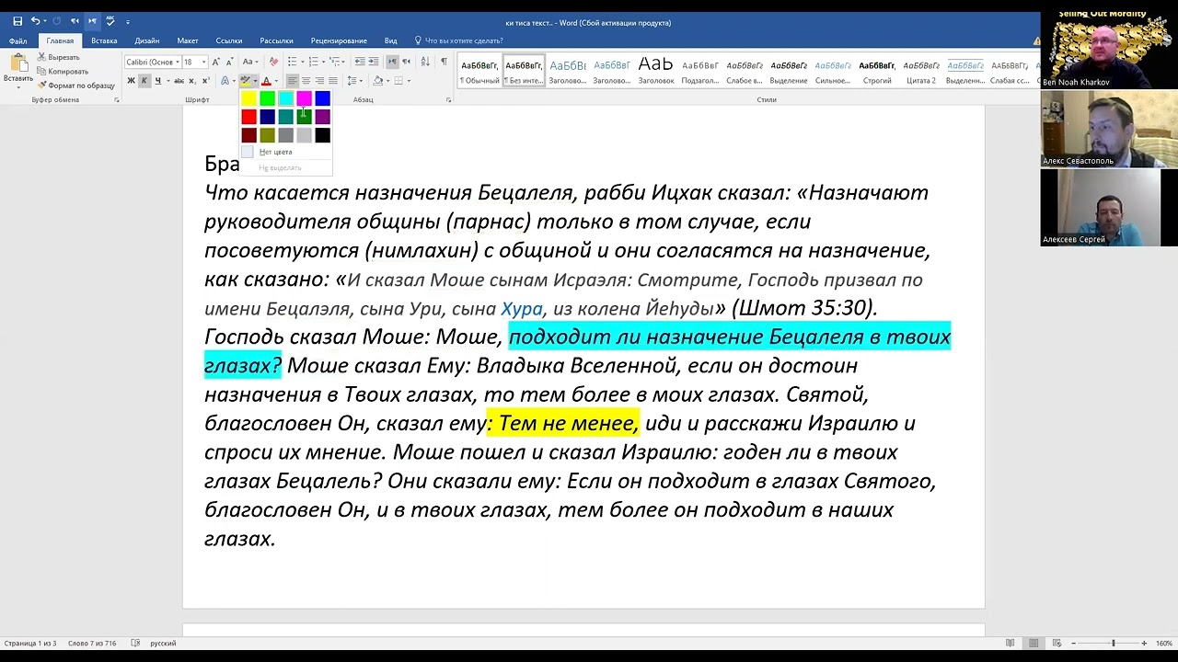1178x662 pixels.
Task: Switch to the Макет tab
Action: (x=188, y=40)
